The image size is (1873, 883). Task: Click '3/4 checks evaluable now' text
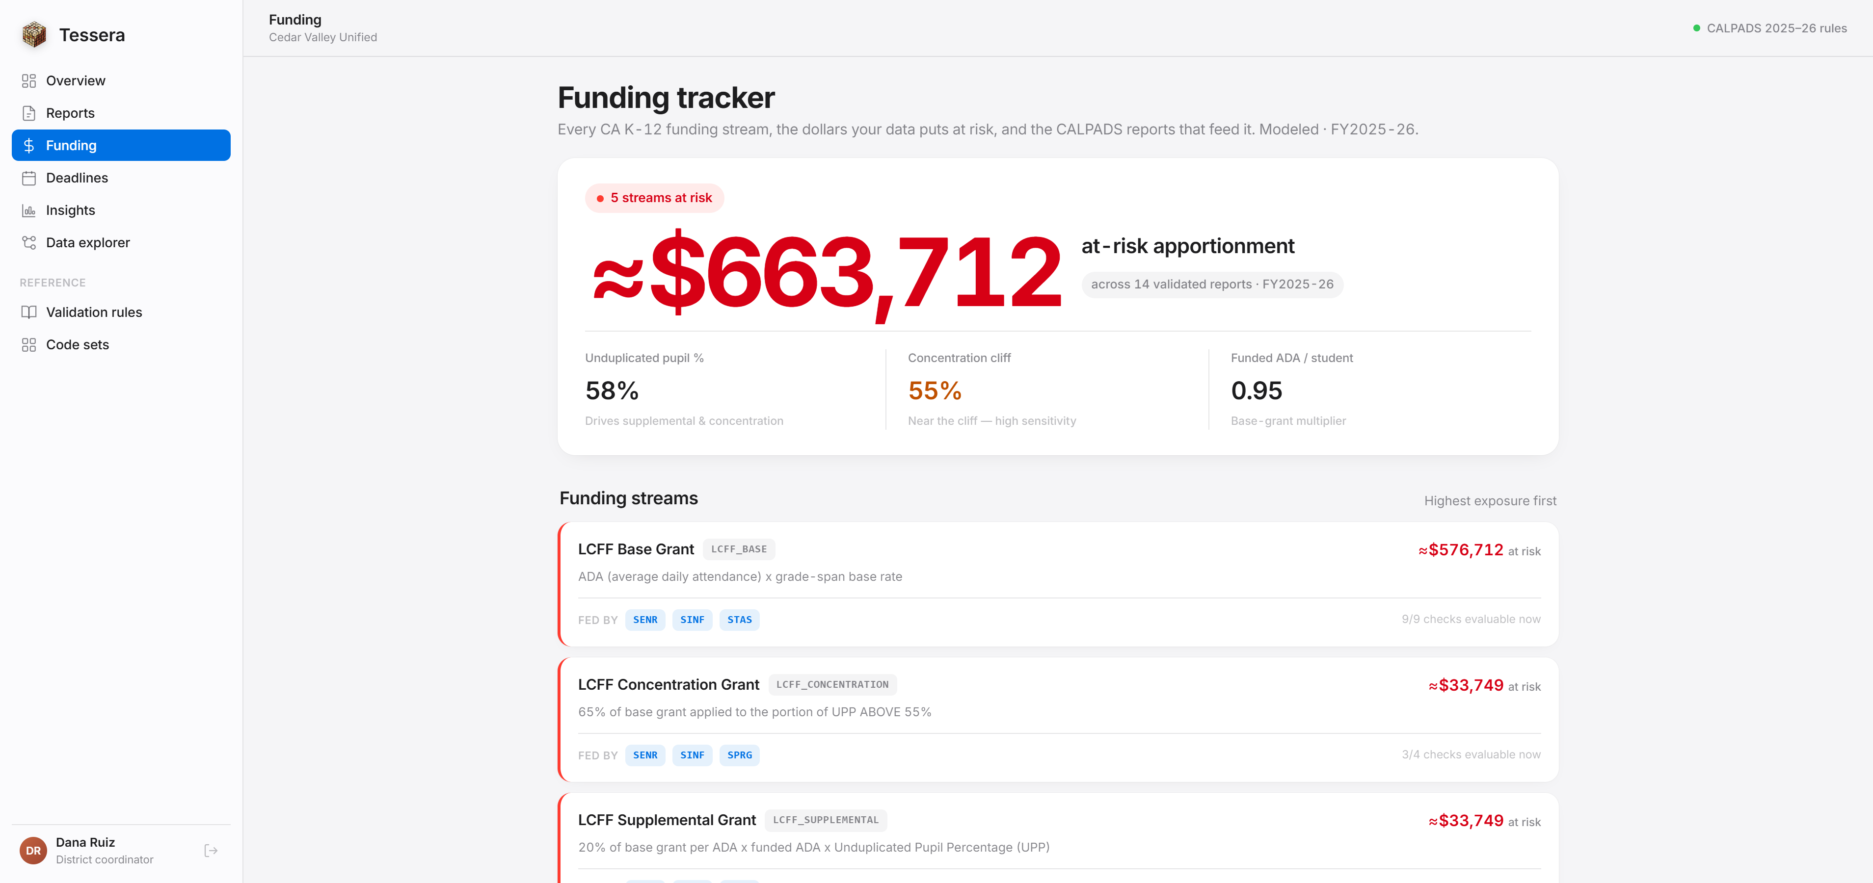pos(1471,754)
